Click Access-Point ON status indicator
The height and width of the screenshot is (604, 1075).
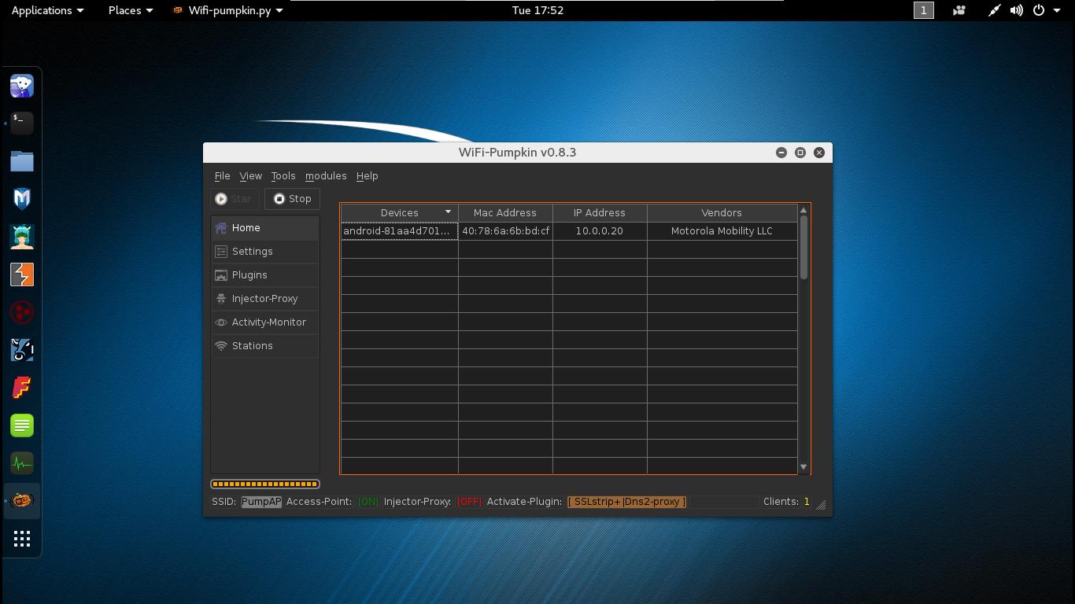[x=368, y=502]
